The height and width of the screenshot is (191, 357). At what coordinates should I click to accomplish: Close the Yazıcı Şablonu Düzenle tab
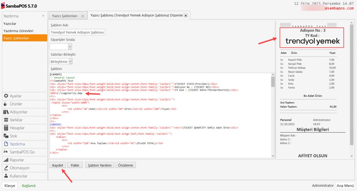[x=186, y=15]
